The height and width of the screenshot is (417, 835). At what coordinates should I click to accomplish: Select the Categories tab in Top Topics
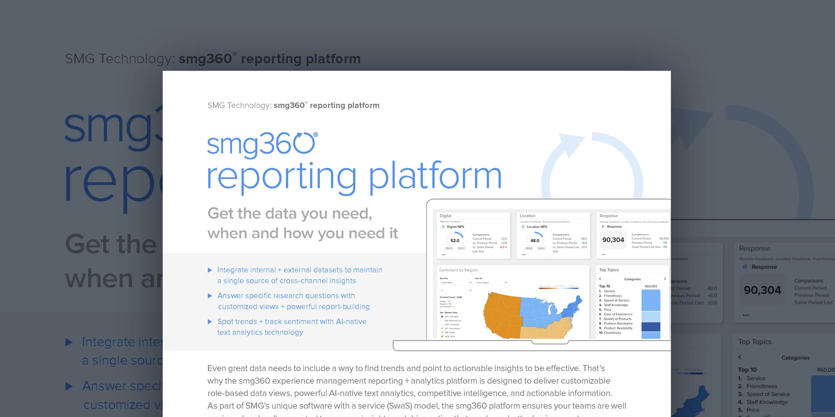coord(633,279)
